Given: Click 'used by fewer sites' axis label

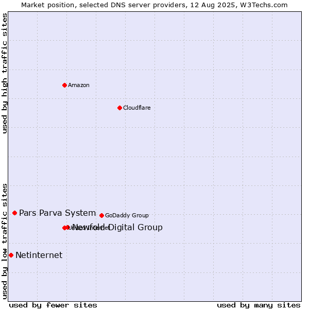Looking at the screenshot, I should tap(53, 305).
